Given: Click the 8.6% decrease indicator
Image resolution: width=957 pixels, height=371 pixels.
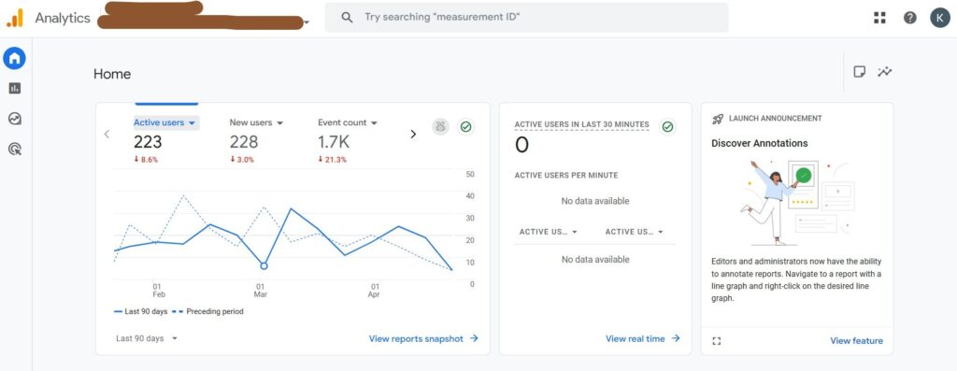Looking at the screenshot, I should click(x=145, y=160).
